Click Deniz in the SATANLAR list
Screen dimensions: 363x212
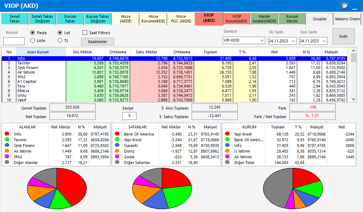click(129, 151)
